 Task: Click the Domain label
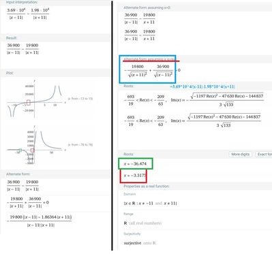click(x=130, y=194)
